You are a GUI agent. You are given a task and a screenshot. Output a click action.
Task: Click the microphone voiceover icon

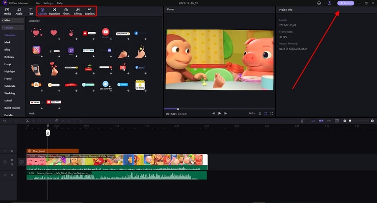pyautogui.click(x=302, y=121)
